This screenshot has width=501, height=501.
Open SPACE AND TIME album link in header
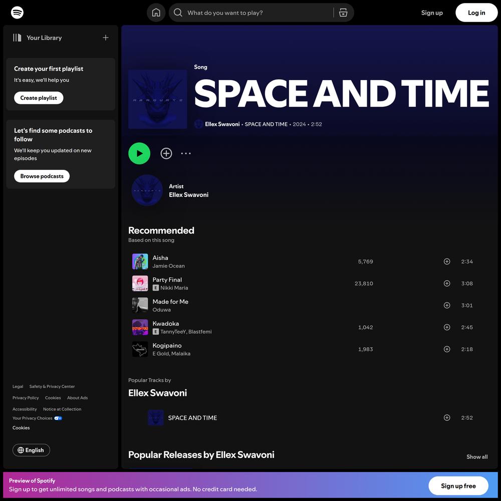pyautogui.click(x=266, y=124)
